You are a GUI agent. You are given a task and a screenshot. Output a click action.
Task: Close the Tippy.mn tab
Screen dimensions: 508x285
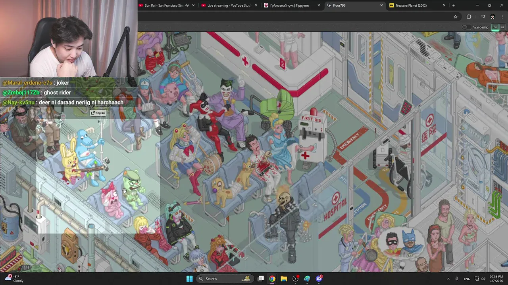[319, 6]
